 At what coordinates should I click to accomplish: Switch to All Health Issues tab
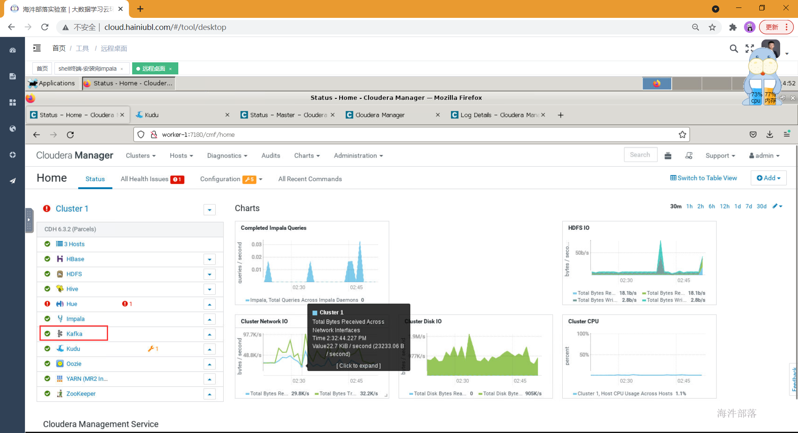[x=152, y=179]
